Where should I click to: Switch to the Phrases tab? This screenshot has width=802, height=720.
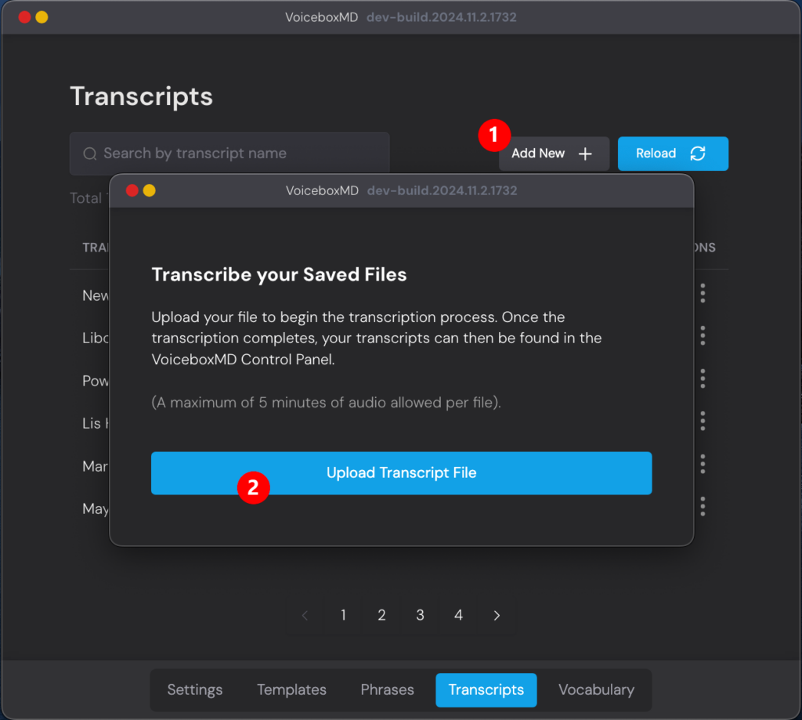click(387, 689)
